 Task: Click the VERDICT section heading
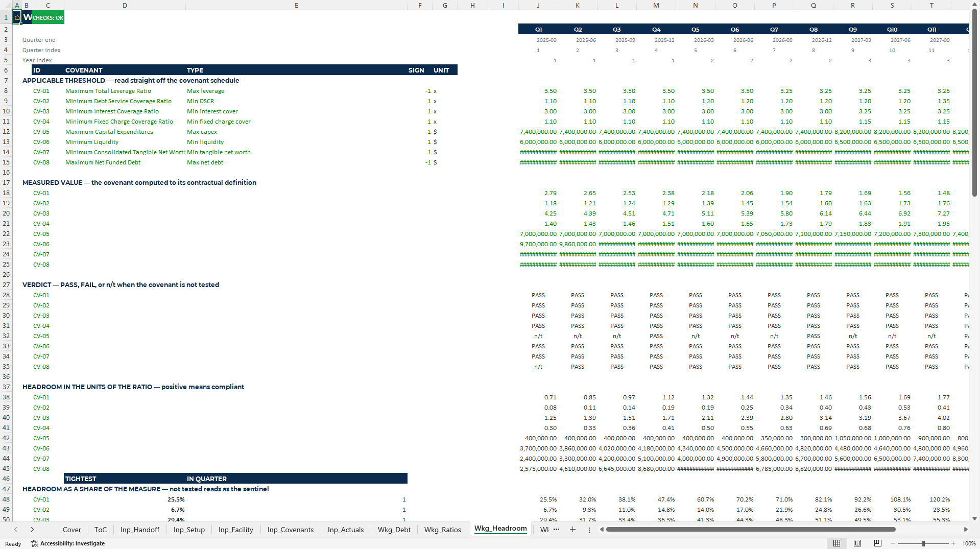coord(121,284)
